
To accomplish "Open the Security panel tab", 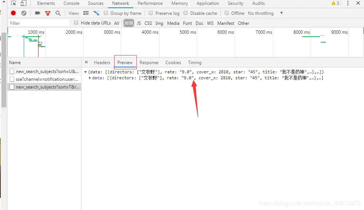I will tap(235, 3).
